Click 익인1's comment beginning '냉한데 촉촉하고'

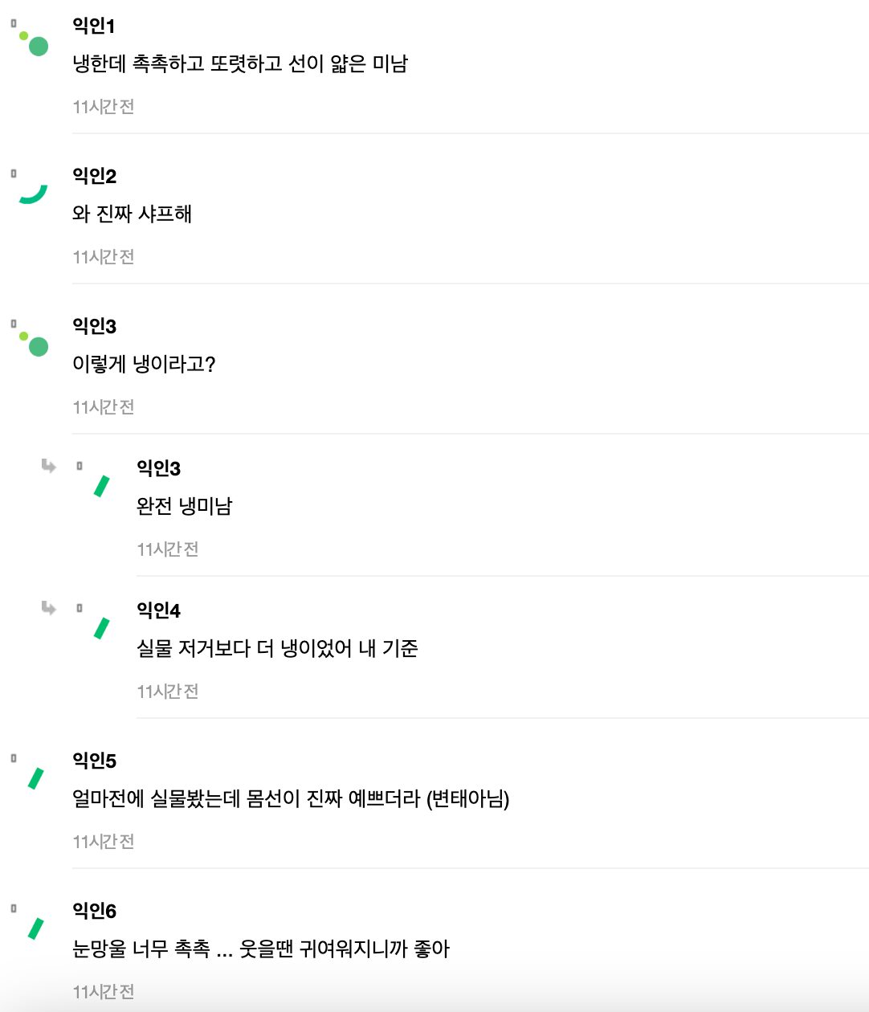click(x=240, y=64)
